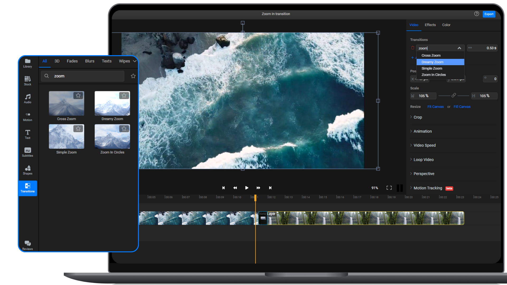This screenshot has height=285, width=507.
Task: Click the Export button
Action: click(489, 14)
